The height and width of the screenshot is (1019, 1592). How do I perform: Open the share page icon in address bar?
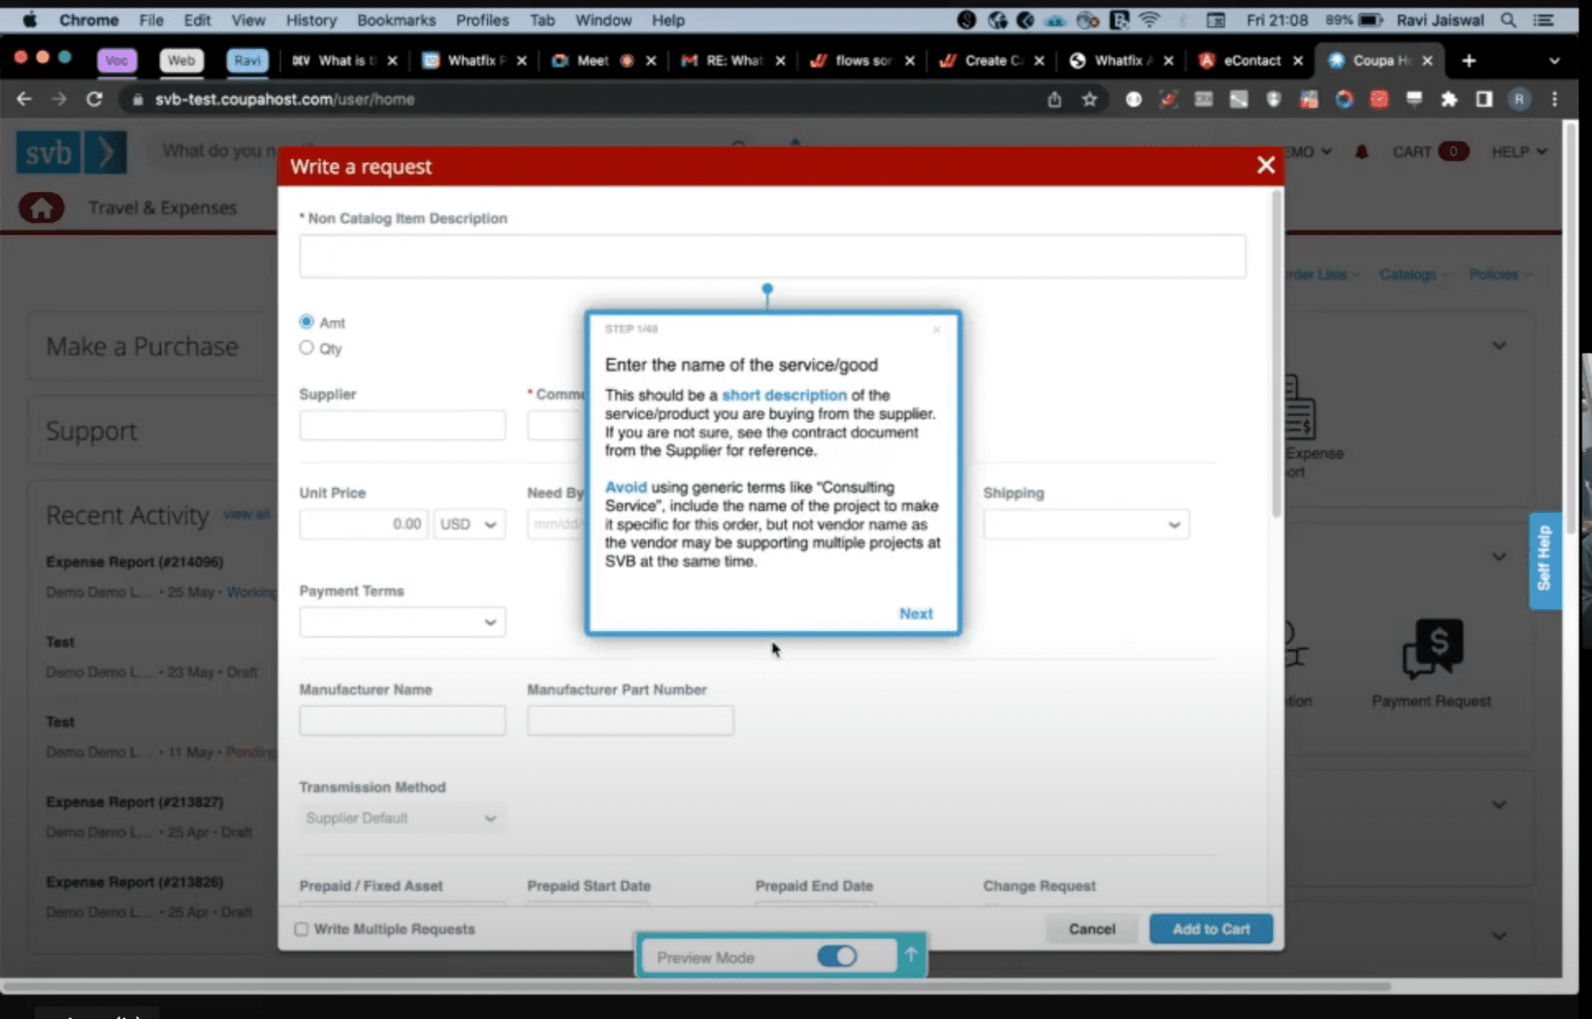pos(1054,99)
